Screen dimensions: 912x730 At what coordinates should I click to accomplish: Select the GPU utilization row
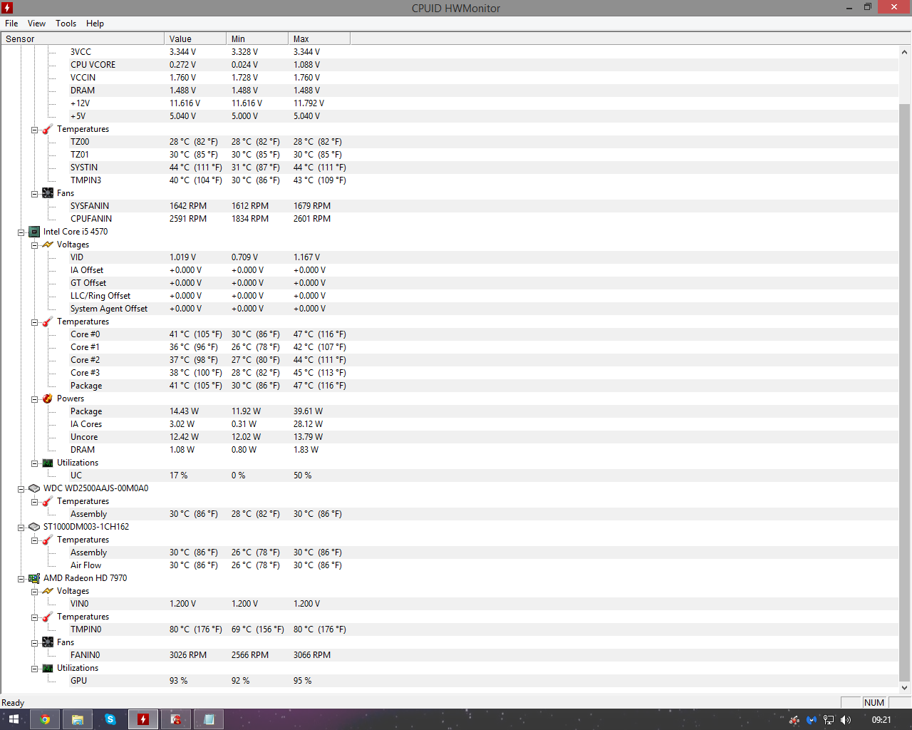coord(450,681)
